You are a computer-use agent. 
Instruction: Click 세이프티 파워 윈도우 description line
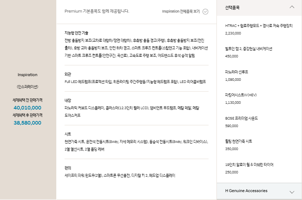pyautogui.click(x=120, y=176)
